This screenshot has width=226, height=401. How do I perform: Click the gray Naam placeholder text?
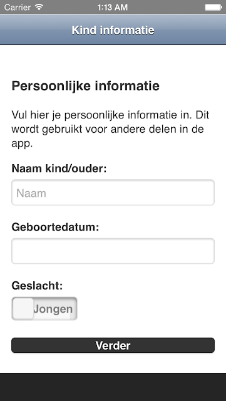[31, 193]
